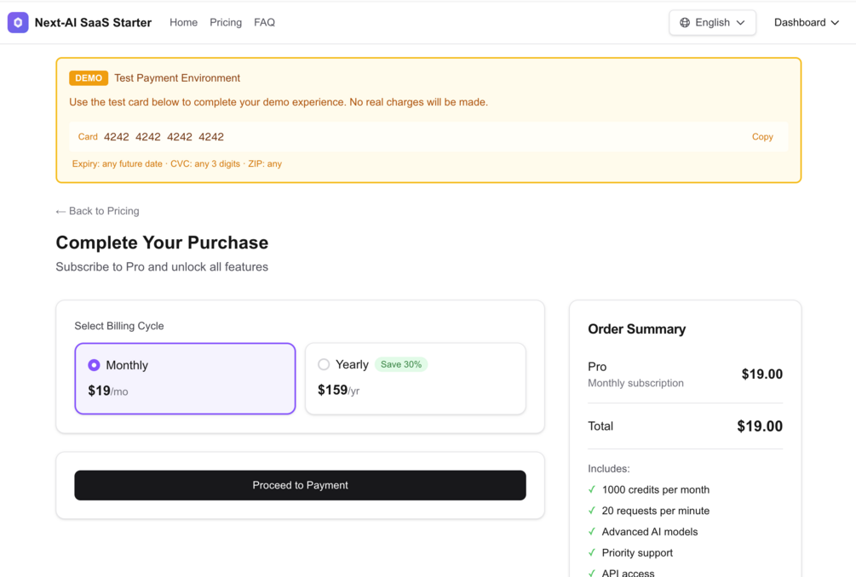Click the DEMO badge in banner
856x577 pixels.
pyautogui.click(x=89, y=78)
